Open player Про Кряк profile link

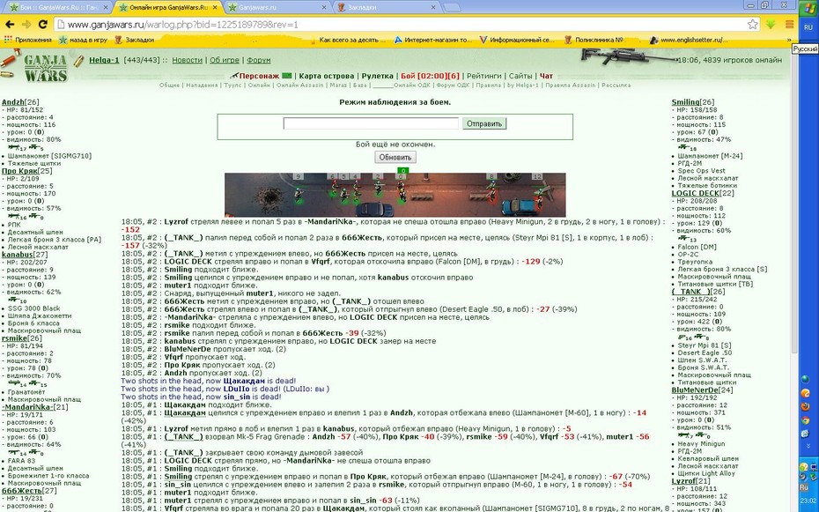19,171
